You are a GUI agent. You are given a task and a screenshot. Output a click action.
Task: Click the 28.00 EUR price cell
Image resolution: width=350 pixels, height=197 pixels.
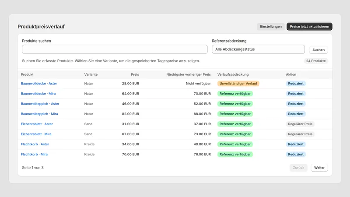tap(130, 84)
